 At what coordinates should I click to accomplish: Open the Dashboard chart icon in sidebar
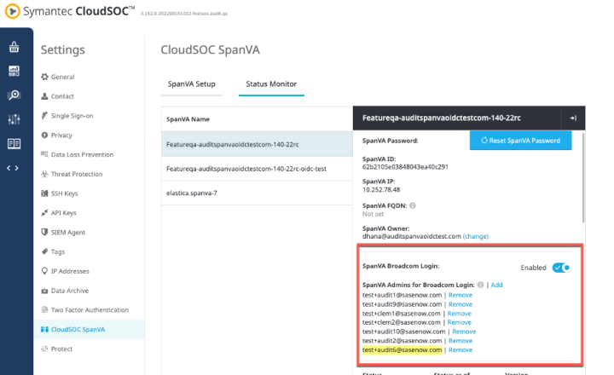(x=14, y=71)
